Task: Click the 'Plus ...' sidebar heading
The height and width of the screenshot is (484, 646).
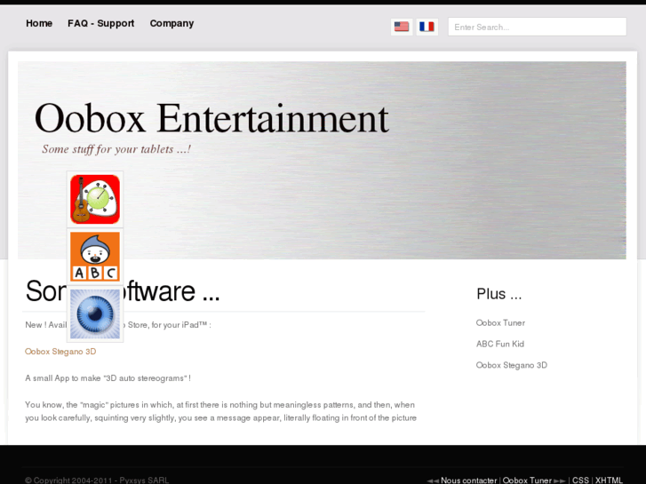Action: click(498, 294)
